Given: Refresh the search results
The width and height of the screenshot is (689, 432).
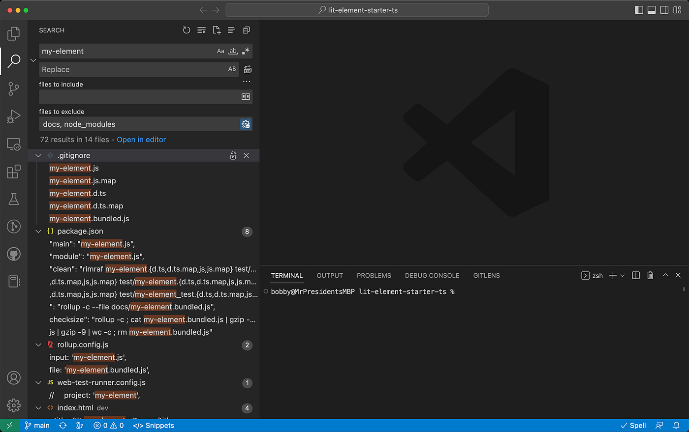Looking at the screenshot, I should pos(187,30).
